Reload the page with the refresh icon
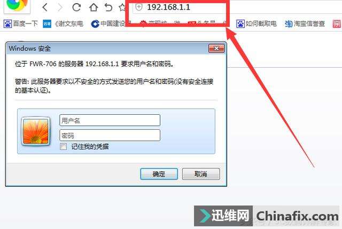This screenshot has height=229, width=342. [76, 7]
